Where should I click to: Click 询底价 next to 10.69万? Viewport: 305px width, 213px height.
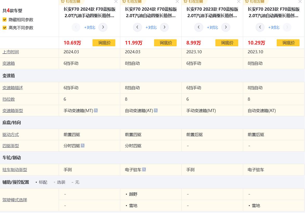[104, 43]
